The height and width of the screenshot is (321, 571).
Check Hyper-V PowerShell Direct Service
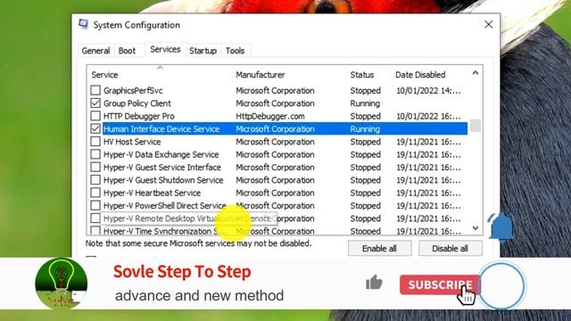point(95,205)
